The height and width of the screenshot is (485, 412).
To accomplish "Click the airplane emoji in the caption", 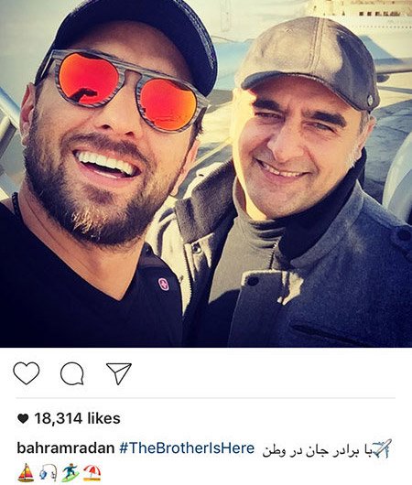I will point(382,448).
